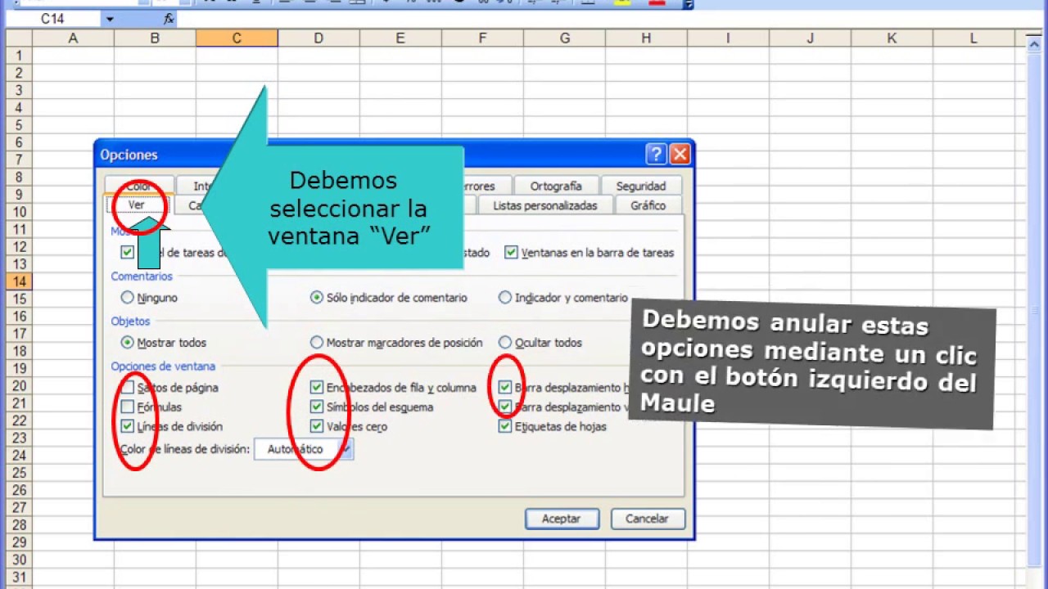Uncheck the Valores cero checkbox

pos(317,426)
